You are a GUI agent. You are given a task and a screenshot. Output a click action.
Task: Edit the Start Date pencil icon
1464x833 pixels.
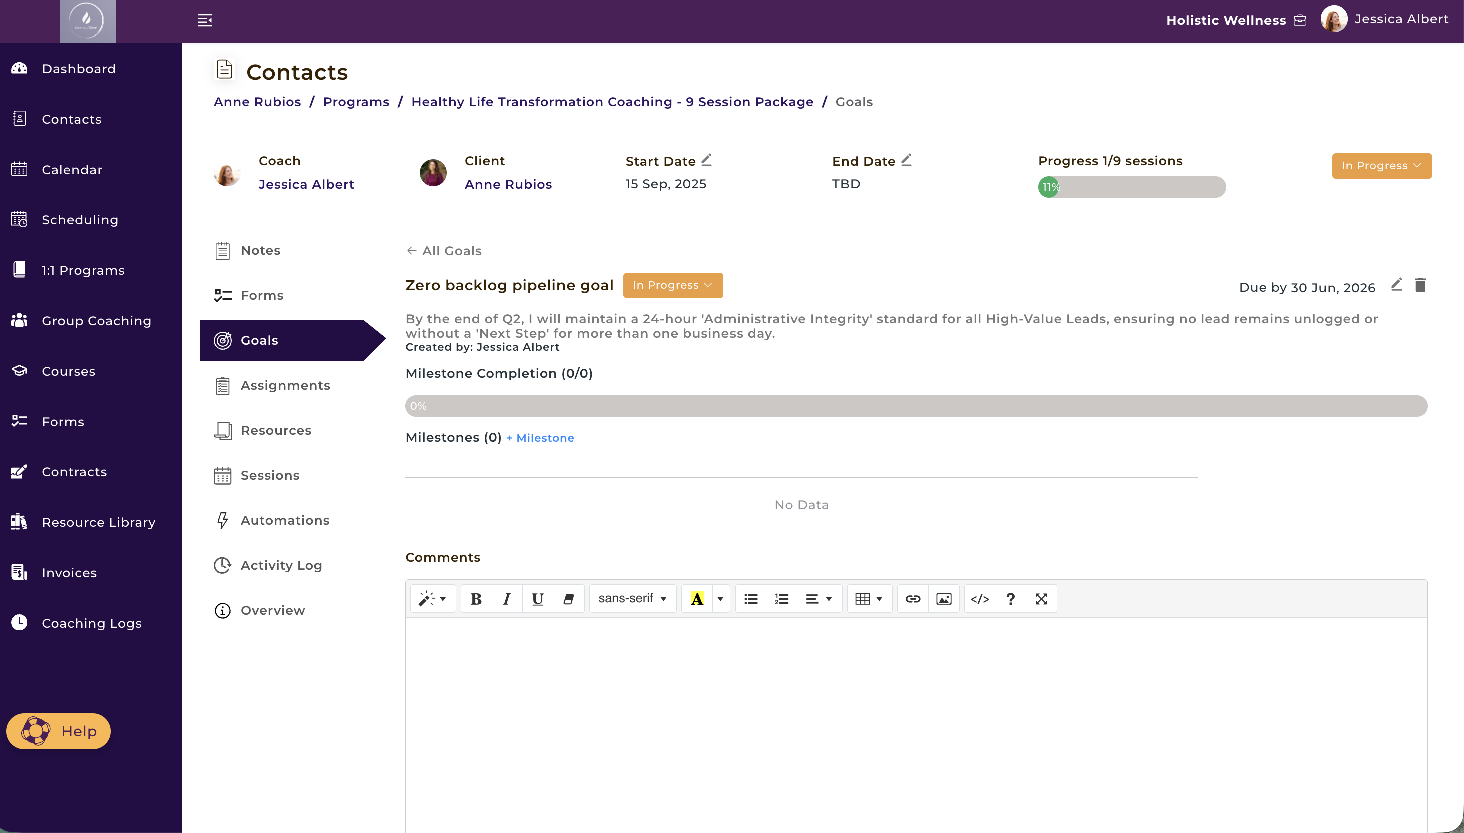(707, 160)
